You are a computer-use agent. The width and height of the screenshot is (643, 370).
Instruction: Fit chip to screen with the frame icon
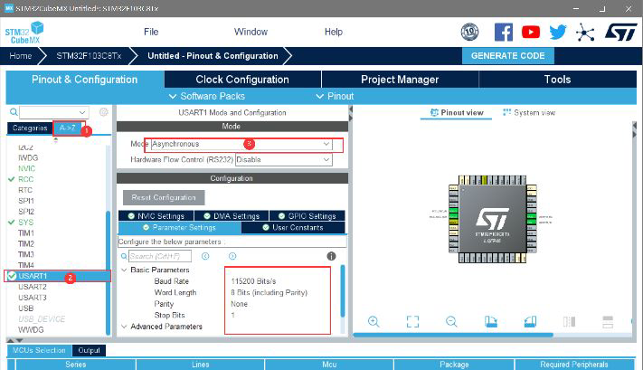(412, 321)
